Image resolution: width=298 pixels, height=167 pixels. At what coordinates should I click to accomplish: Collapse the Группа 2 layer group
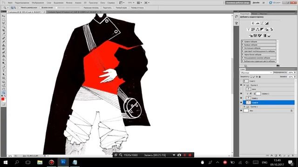click(244, 85)
